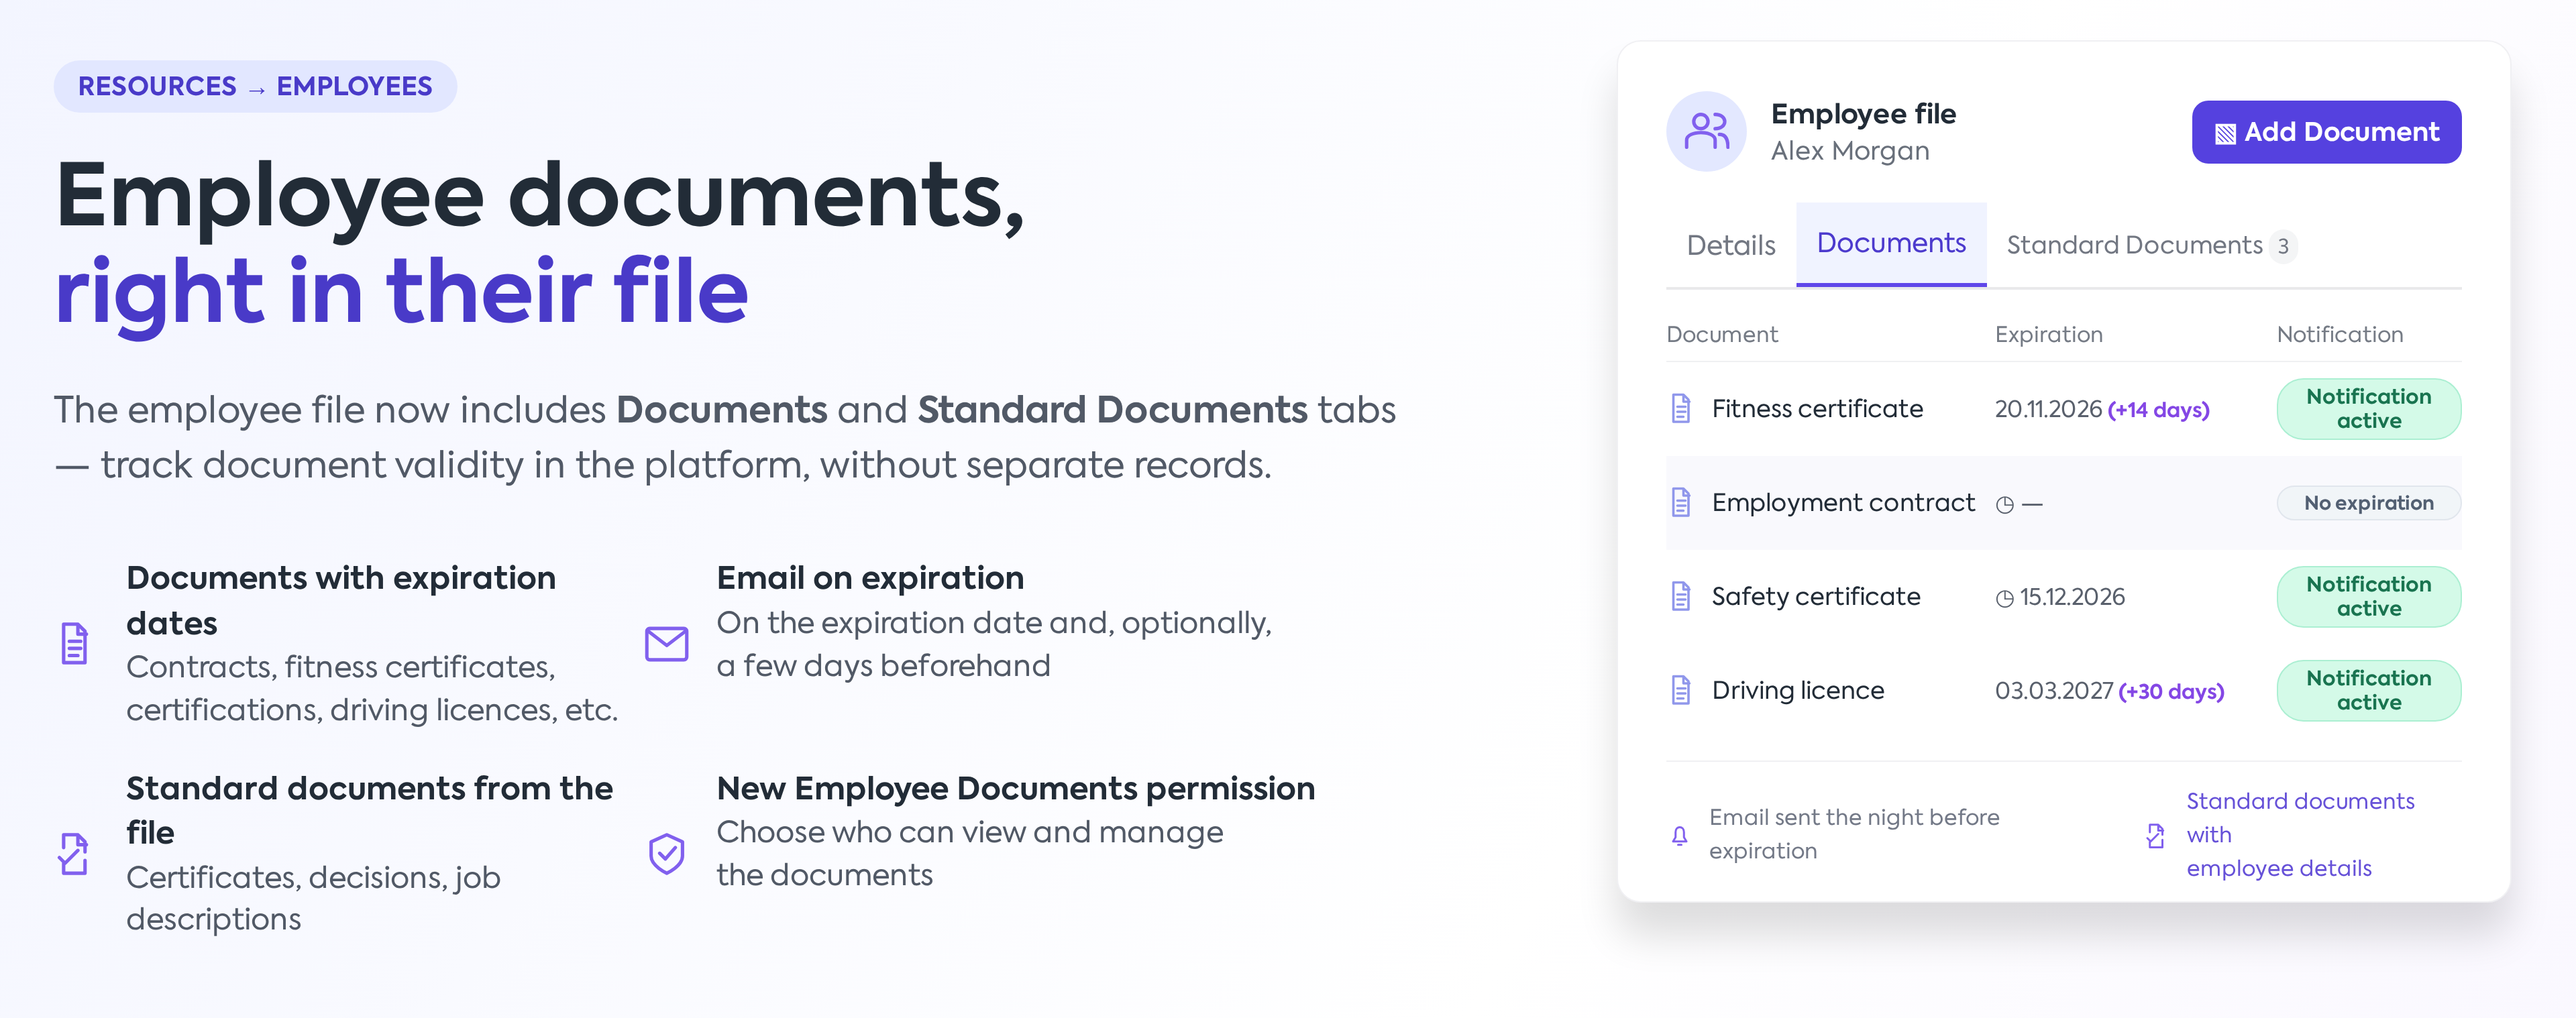Click the shield check icon by New Employee Documents permission
Viewport: 2576px width, 1018px height.
(x=666, y=854)
